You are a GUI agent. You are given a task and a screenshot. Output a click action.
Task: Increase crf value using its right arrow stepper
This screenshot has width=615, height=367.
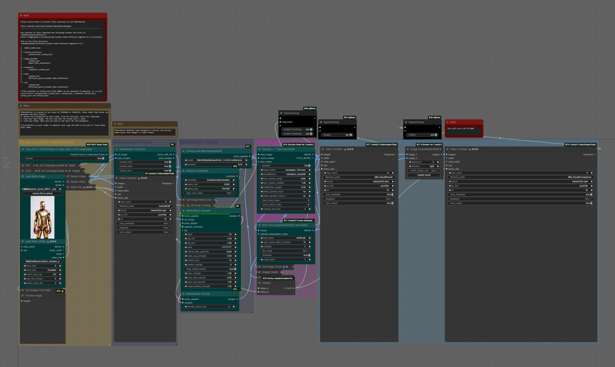click(393, 190)
